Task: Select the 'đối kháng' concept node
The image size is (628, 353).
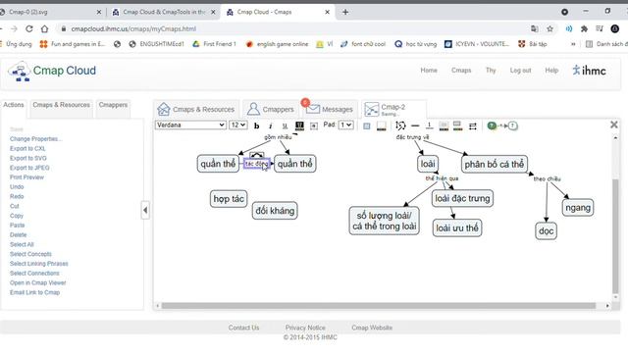Action: (275, 211)
